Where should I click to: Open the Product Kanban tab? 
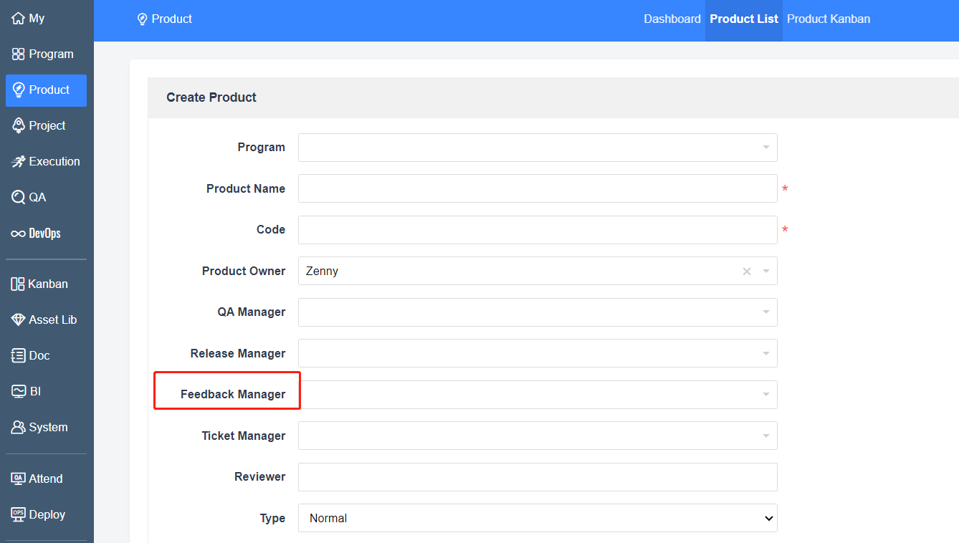(x=828, y=19)
